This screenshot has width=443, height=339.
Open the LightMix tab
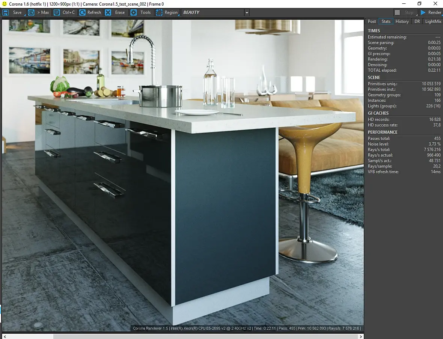(433, 21)
